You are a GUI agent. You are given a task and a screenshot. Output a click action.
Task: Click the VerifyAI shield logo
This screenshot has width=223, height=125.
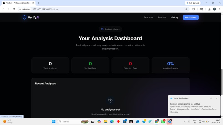[24, 17]
